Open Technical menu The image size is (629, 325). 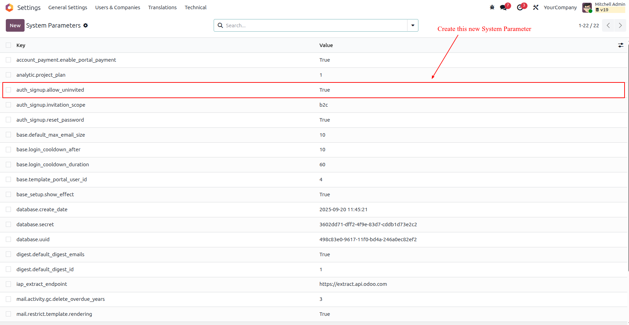coord(196,7)
